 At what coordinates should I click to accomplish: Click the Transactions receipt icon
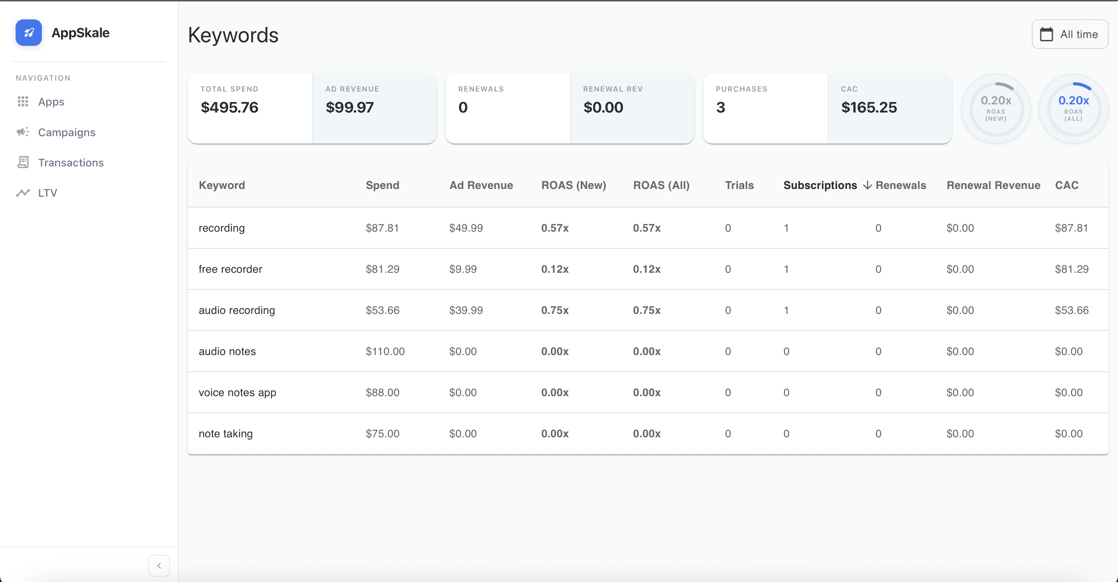coord(23,162)
